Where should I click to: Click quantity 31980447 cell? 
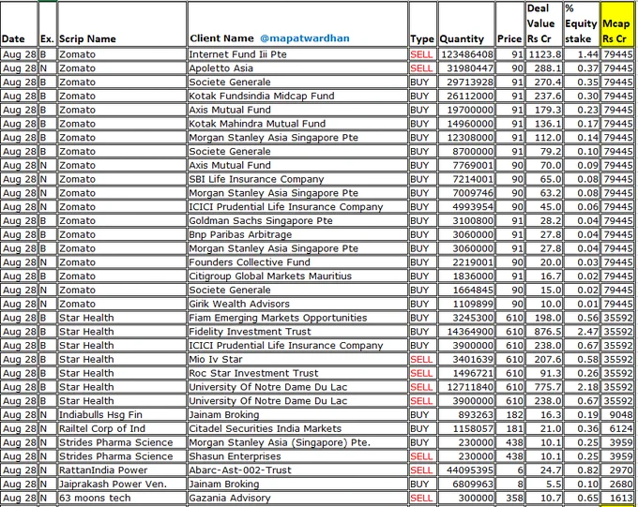coord(466,67)
